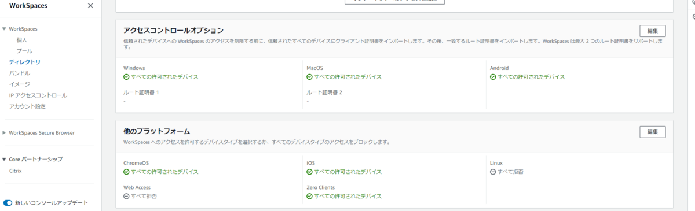Click the アクセスコントロールオプション heading
The image size is (695, 211).
click(173, 30)
